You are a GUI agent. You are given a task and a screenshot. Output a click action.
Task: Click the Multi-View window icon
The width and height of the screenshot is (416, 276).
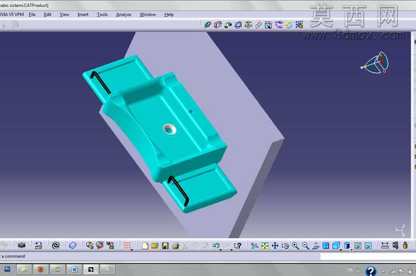326,246
